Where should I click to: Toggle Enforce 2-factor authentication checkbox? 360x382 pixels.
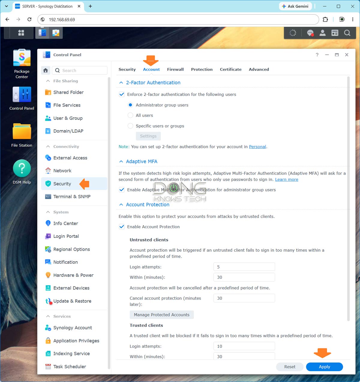122,94
